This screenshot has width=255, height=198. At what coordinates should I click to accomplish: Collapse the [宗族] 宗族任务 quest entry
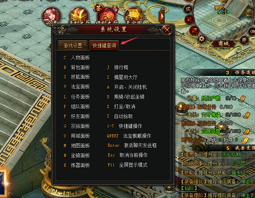point(178,124)
